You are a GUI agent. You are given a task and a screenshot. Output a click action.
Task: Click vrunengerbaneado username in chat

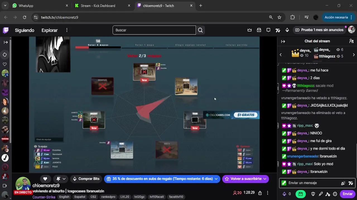tap(303, 156)
